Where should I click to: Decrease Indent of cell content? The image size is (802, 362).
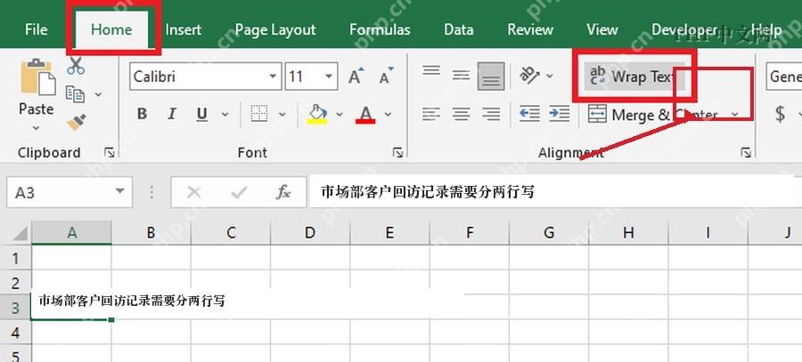tap(529, 113)
